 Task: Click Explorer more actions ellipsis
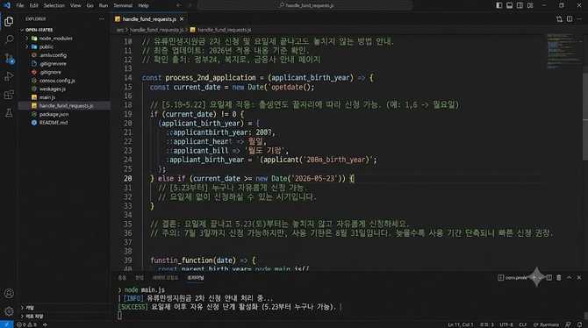click(x=102, y=18)
